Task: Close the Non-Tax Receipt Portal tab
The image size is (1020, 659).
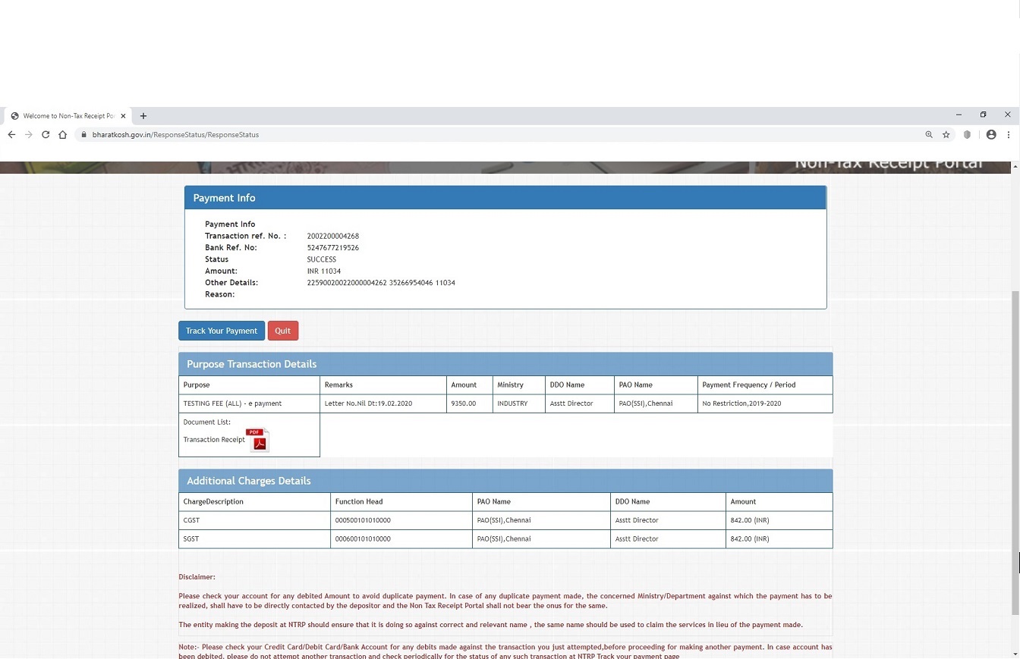Action: coord(123,116)
